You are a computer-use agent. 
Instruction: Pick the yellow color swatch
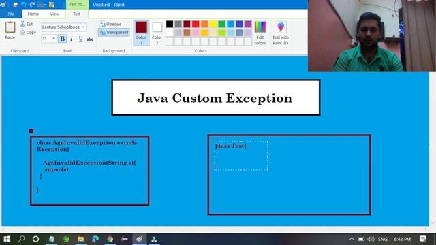pos(213,24)
